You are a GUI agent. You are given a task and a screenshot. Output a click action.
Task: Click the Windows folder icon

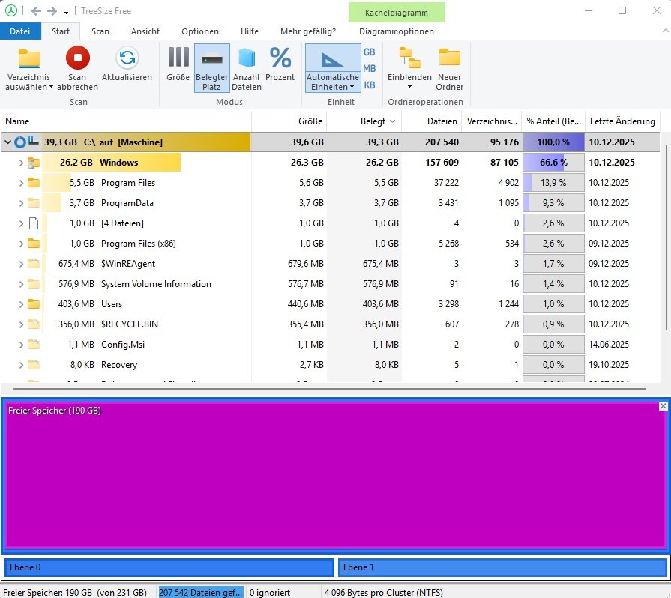(x=34, y=163)
